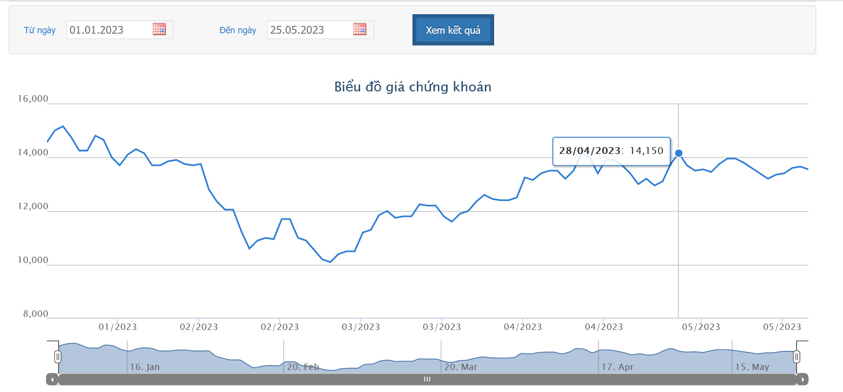Click the left range handle of navigator

58,357
